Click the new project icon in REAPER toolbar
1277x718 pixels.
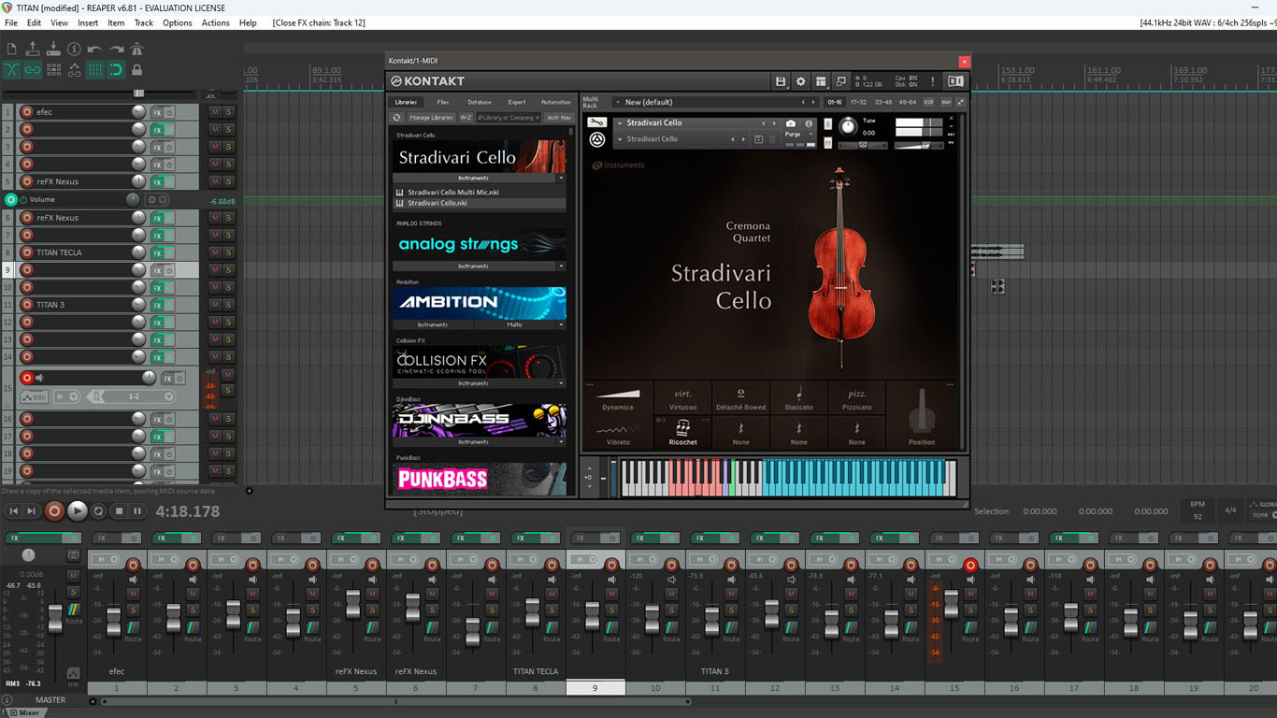pos(11,49)
